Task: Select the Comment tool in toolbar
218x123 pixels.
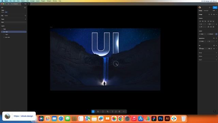Action: [116, 112]
